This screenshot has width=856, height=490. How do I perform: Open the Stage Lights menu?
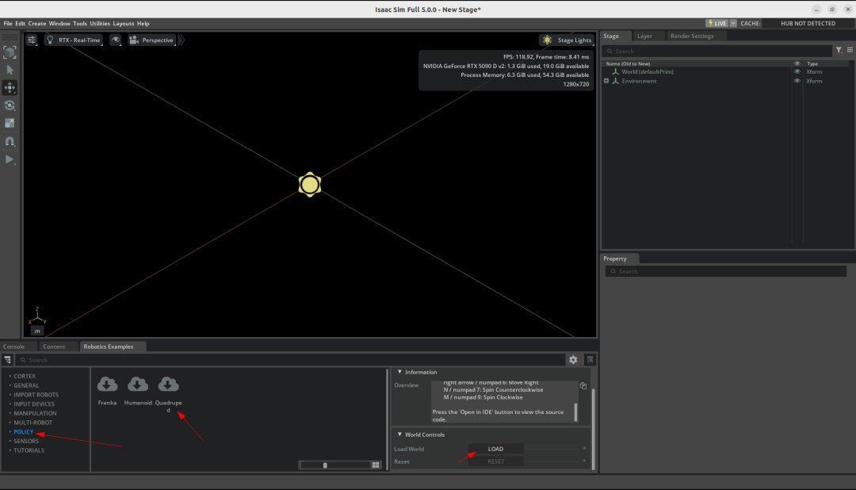click(x=567, y=40)
